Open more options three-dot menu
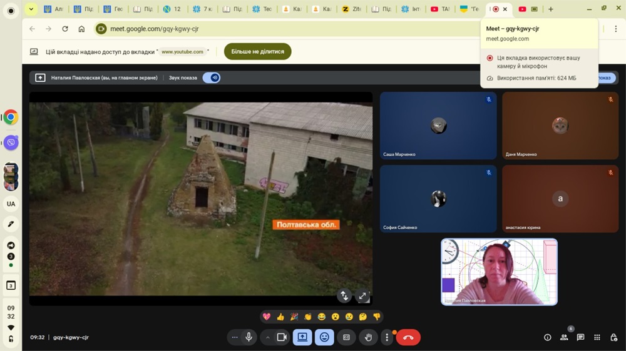Screen dimensions: 626x351 point(387,337)
